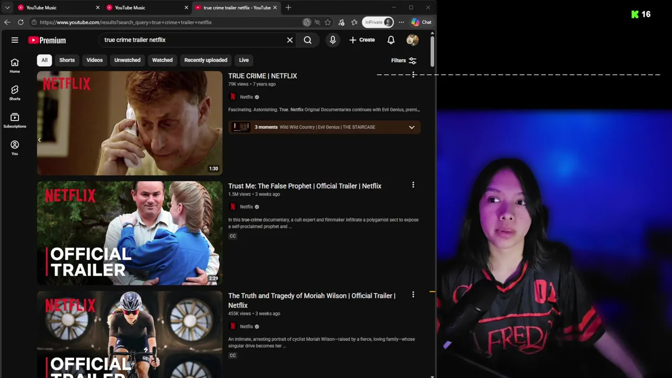Image resolution: width=672 pixels, height=378 pixels.
Task: Close the true crime trailer netflix tab
Action: tap(275, 7)
